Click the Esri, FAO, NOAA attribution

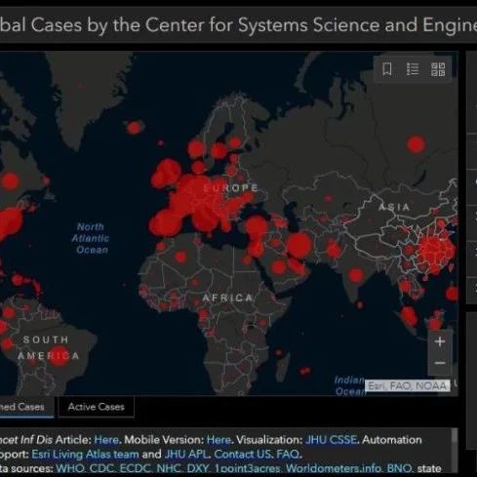[407, 386]
